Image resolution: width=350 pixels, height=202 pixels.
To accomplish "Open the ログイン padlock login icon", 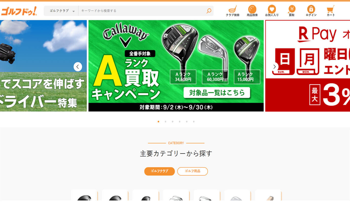I will 311,11.
